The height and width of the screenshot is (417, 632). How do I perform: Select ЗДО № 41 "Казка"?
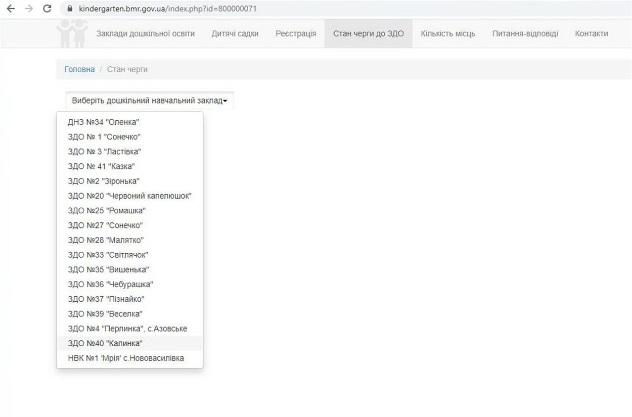pos(129,166)
